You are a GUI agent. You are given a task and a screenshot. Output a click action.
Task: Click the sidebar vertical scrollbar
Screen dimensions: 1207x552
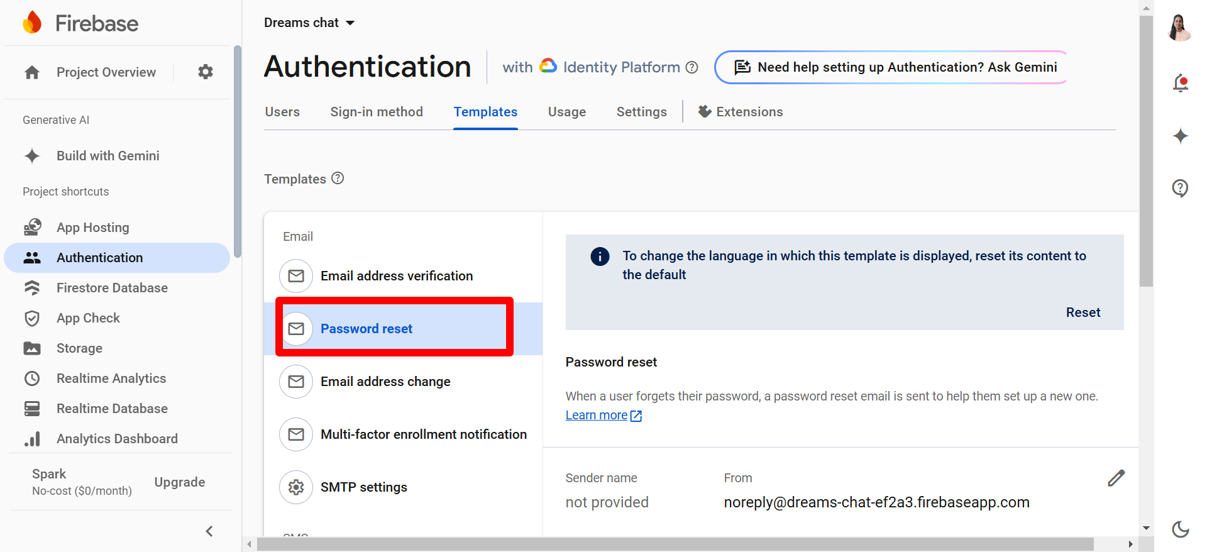point(237,151)
